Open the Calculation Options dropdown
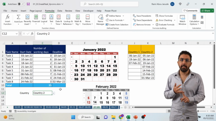The width and height of the screenshot is (216, 121). pyautogui.click(x=194, y=20)
